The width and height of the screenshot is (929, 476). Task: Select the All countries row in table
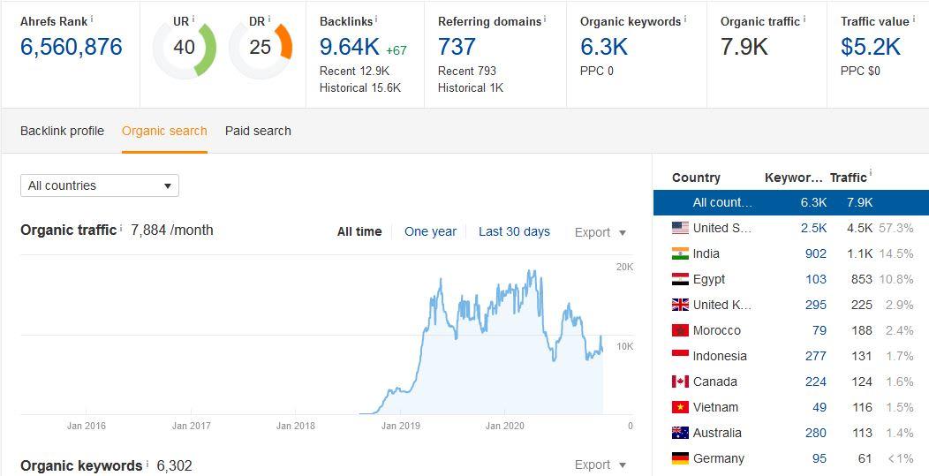[x=791, y=202]
